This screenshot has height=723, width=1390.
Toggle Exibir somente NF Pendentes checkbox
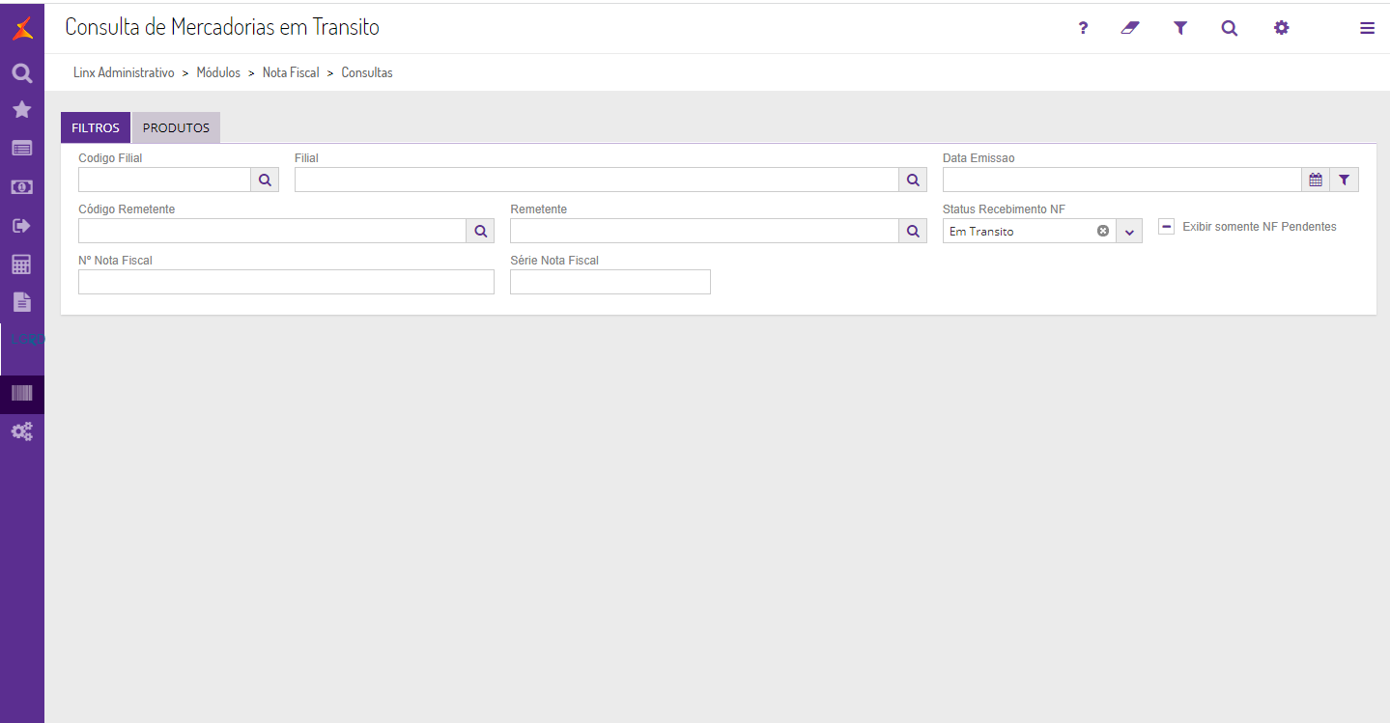pos(1166,227)
